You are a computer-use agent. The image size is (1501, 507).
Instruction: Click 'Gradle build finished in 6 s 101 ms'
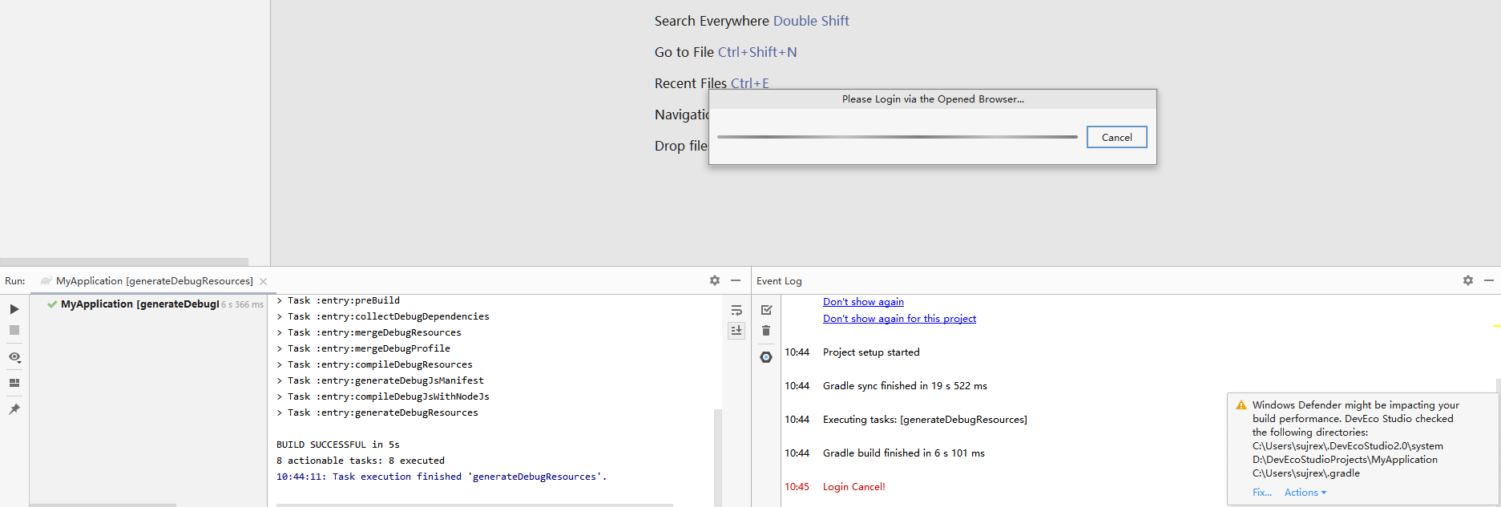[904, 453]
